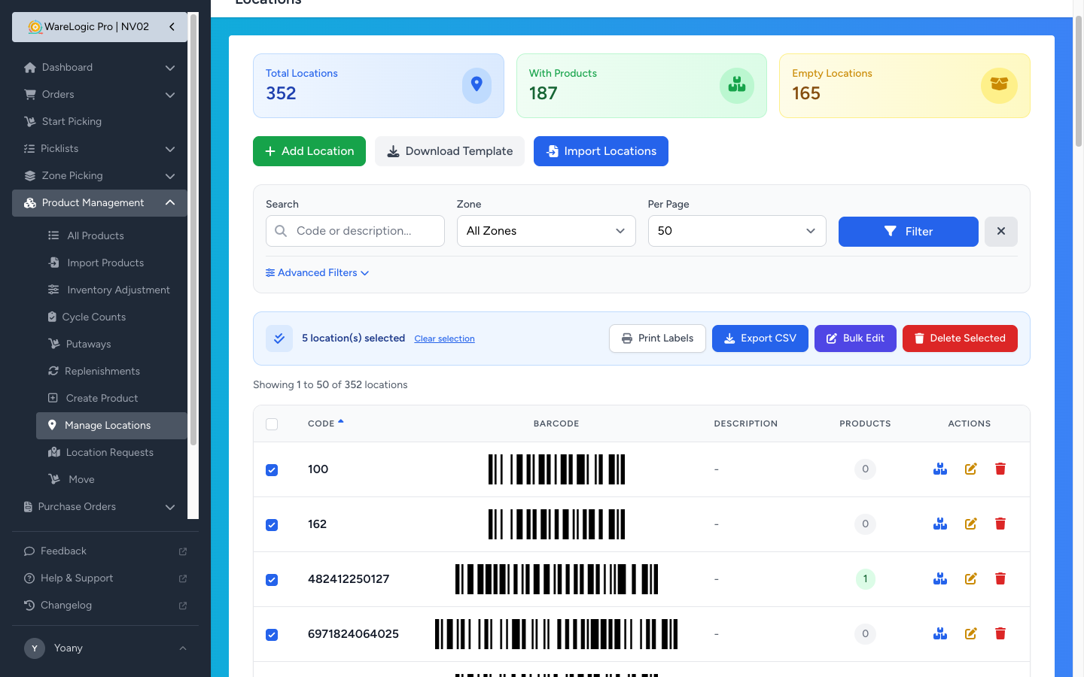The height and width of the screenshot is (677, 1084).
Task: Click Print Labels button
Action: (657, 338)
